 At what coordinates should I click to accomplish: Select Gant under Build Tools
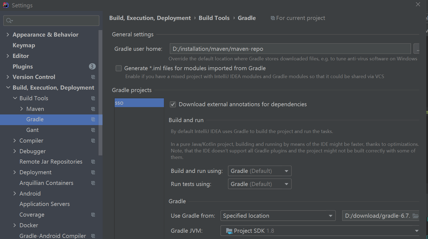(32, 130)
